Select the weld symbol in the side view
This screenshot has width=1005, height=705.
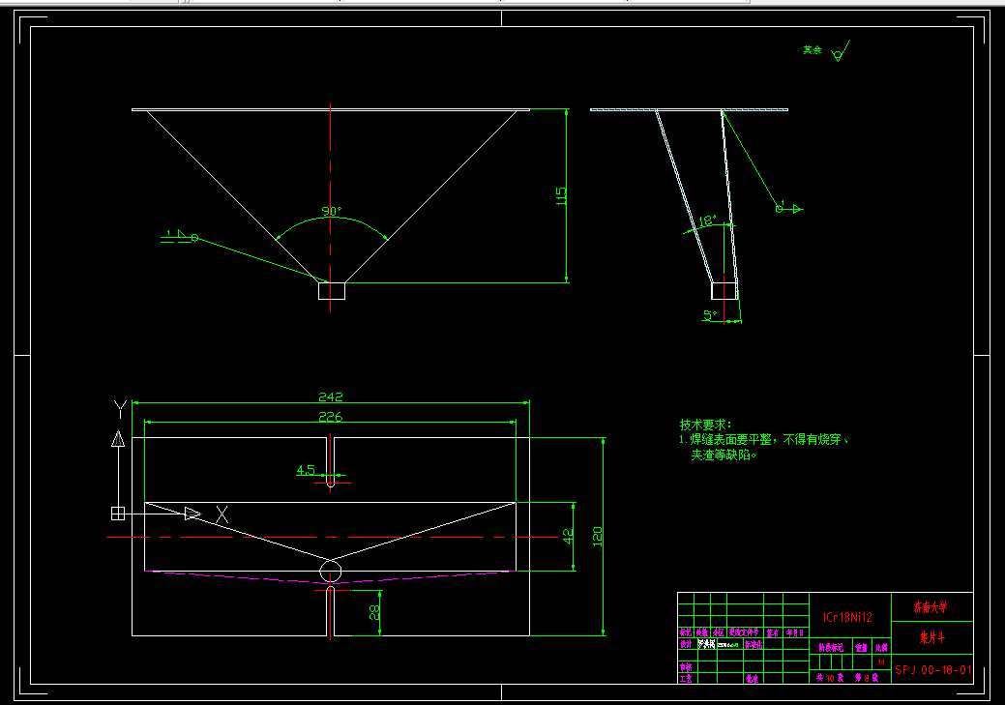point(789,208)
